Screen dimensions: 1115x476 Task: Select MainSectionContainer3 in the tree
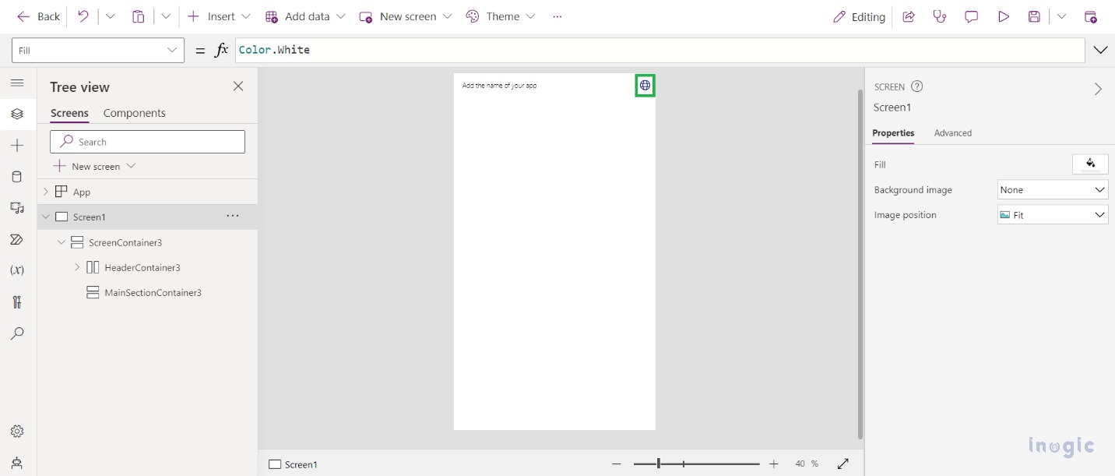pyautogui.click(x=153, y=292)
